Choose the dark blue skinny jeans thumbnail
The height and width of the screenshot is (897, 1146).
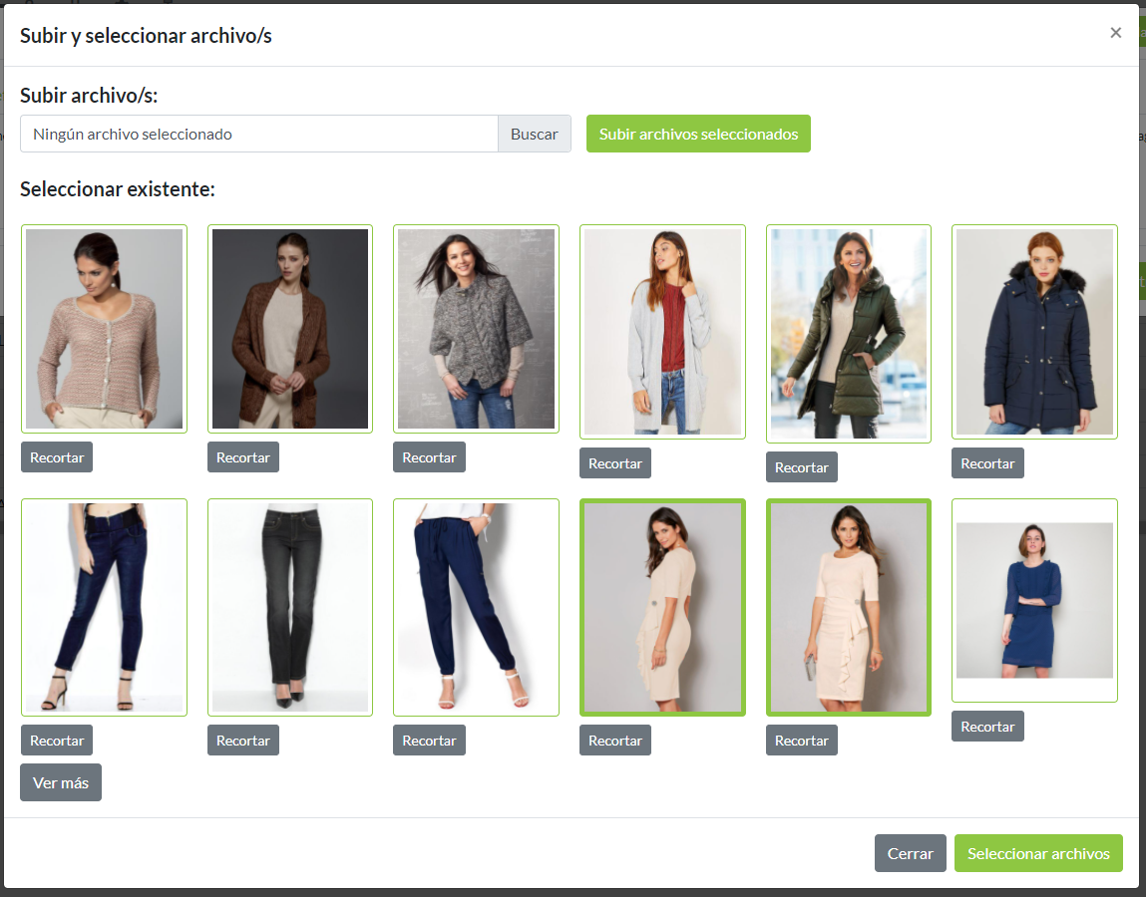104,607
